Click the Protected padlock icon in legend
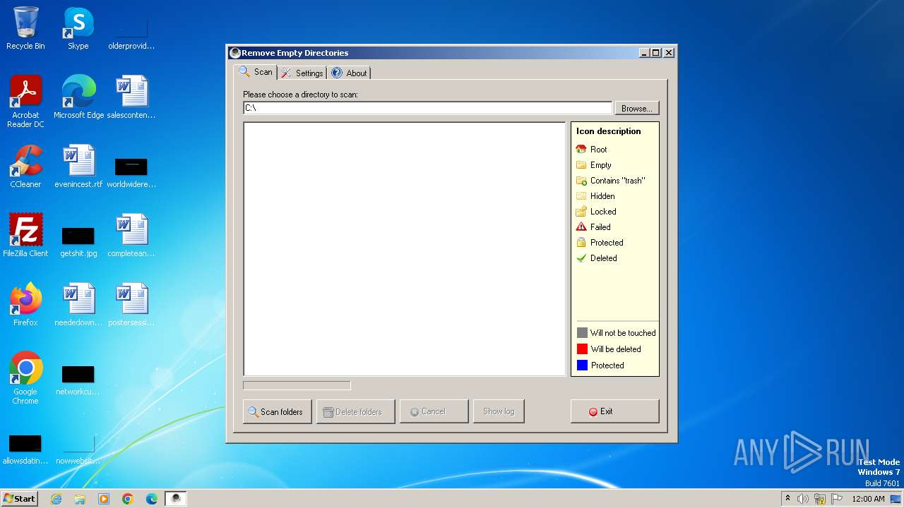Image resolution: width=904 pixels, height=508 pixels. click(x=581, y=242)
